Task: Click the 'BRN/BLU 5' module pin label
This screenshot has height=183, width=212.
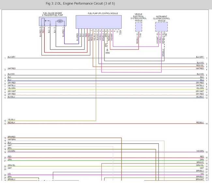Action: click(103, 35)
